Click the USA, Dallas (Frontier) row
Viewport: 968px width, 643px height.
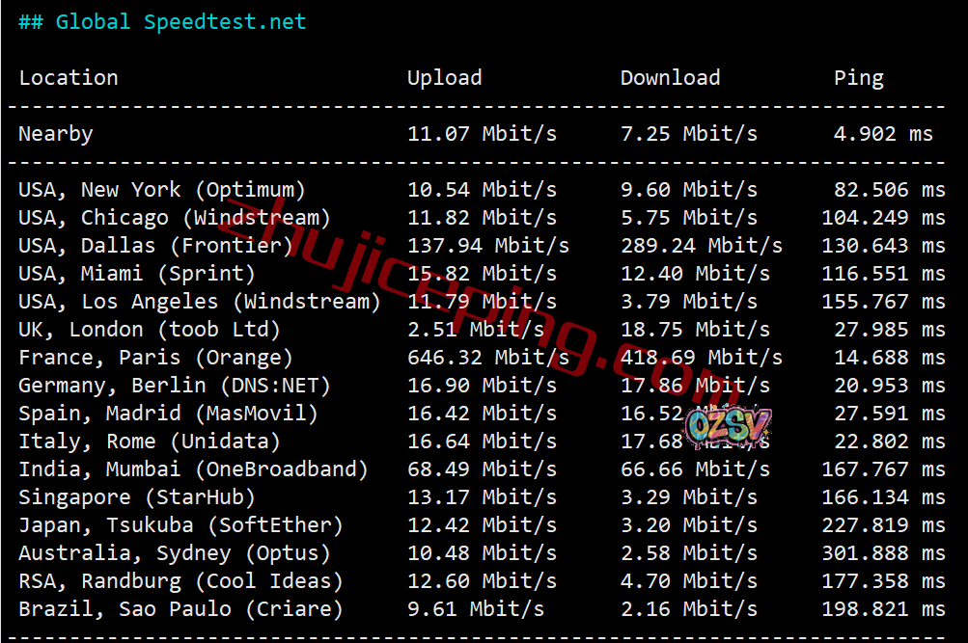tap(482, 246)
